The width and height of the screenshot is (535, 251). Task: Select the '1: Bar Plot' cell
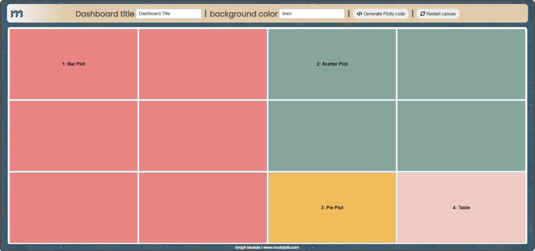point(74,64)
